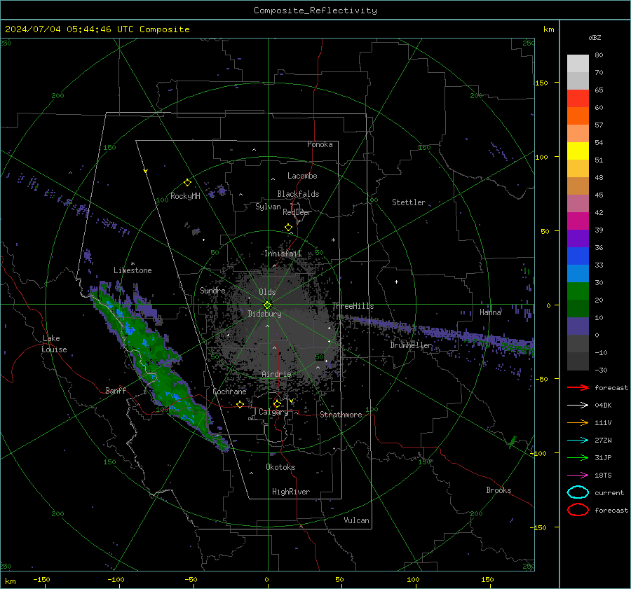631x589 pixels.
Task: Click the asterisk marker above Limestone
Action: 133,264
